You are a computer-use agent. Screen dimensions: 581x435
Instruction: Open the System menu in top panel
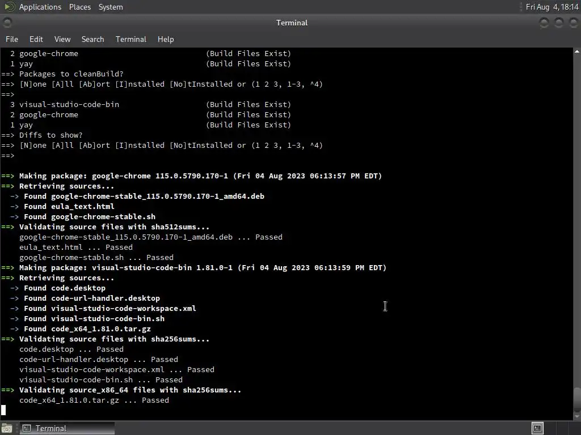111,7
